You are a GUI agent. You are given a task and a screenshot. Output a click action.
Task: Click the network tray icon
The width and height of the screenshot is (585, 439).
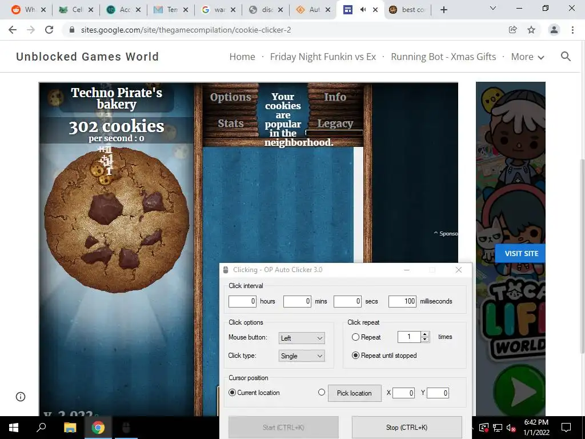click(497, 428)
